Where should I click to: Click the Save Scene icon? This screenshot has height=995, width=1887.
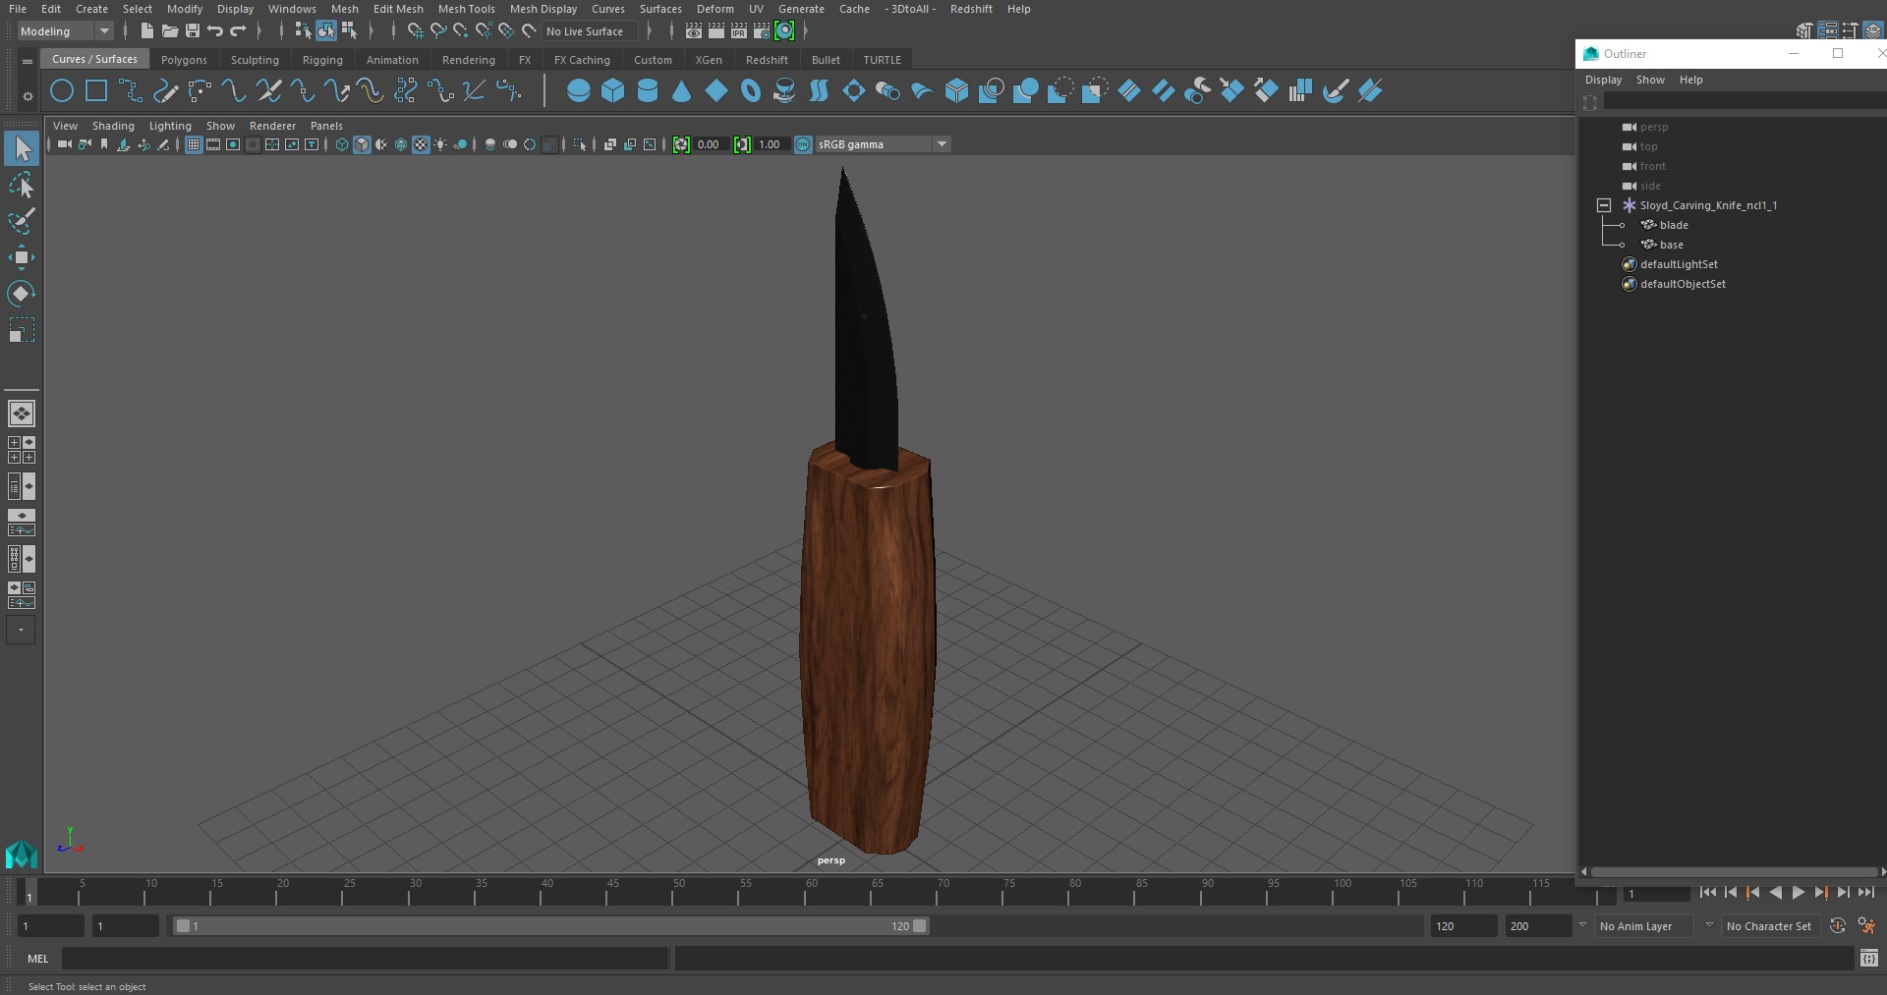pyautogui.click(x=193, y=31)
